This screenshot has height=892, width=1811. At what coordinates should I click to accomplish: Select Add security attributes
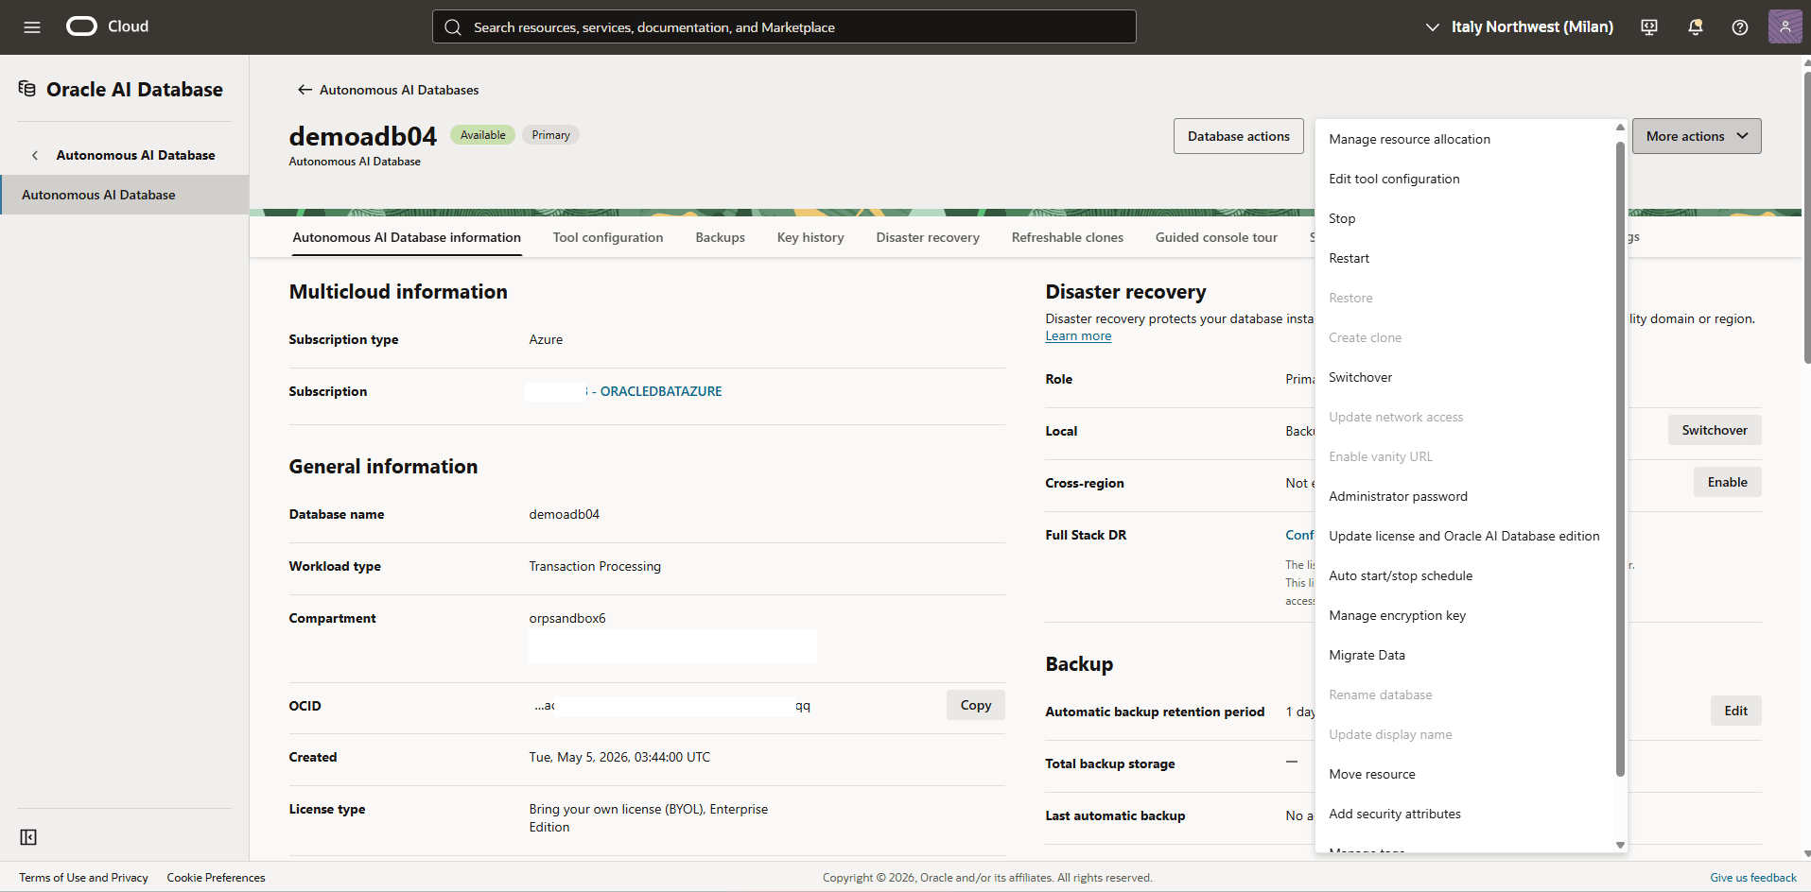[1395, 814]
